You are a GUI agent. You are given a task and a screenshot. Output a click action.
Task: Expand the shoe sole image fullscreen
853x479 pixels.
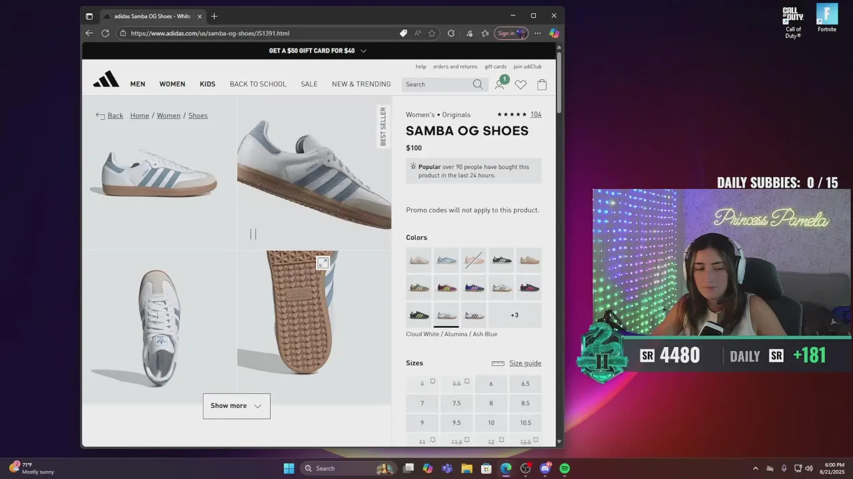[x=323, y=263]
